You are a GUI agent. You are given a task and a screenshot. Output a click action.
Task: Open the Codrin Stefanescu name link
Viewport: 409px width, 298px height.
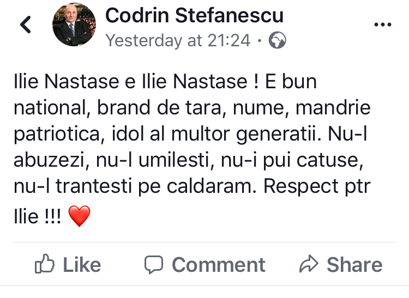(x=194, y=16)
